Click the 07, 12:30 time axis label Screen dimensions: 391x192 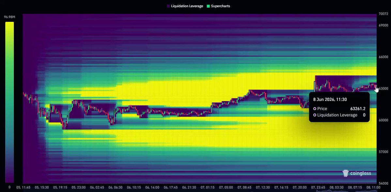click(x=263, y=187)
